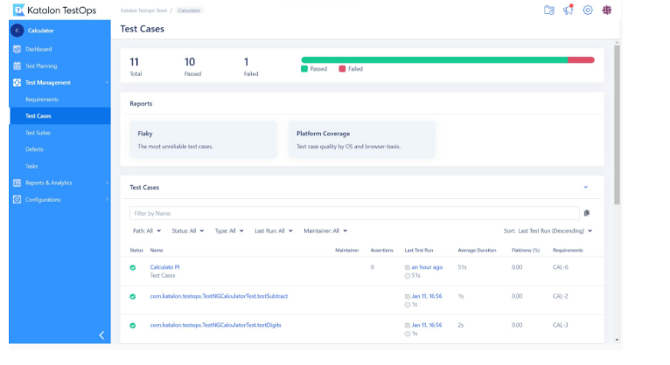Click passed status icon for Calculate PI
This screenshot has height=365, width=670.
pos(133,267)
